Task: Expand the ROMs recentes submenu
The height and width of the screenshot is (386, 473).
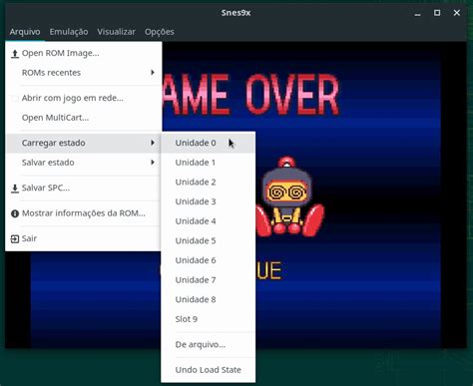Action: pyautogui.click(x=84, y=73)
